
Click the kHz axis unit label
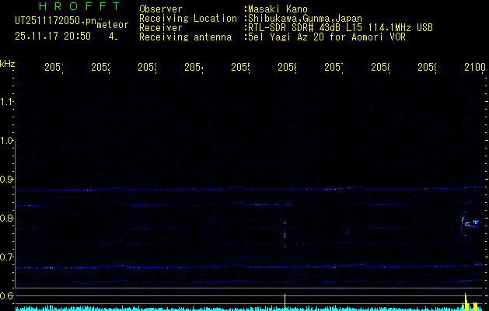coord(8,64)
